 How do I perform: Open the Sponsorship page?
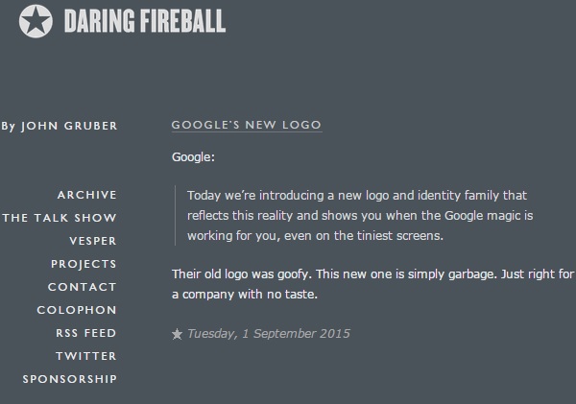click(70, 379)
